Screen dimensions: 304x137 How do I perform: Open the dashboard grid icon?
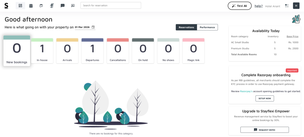point(20,6)
